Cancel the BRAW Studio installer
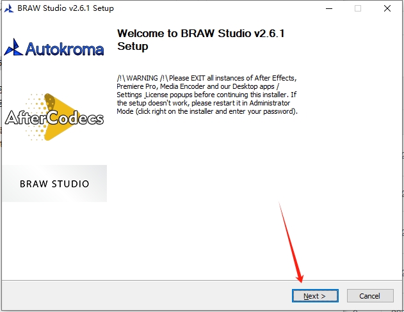 pos(370,296)
